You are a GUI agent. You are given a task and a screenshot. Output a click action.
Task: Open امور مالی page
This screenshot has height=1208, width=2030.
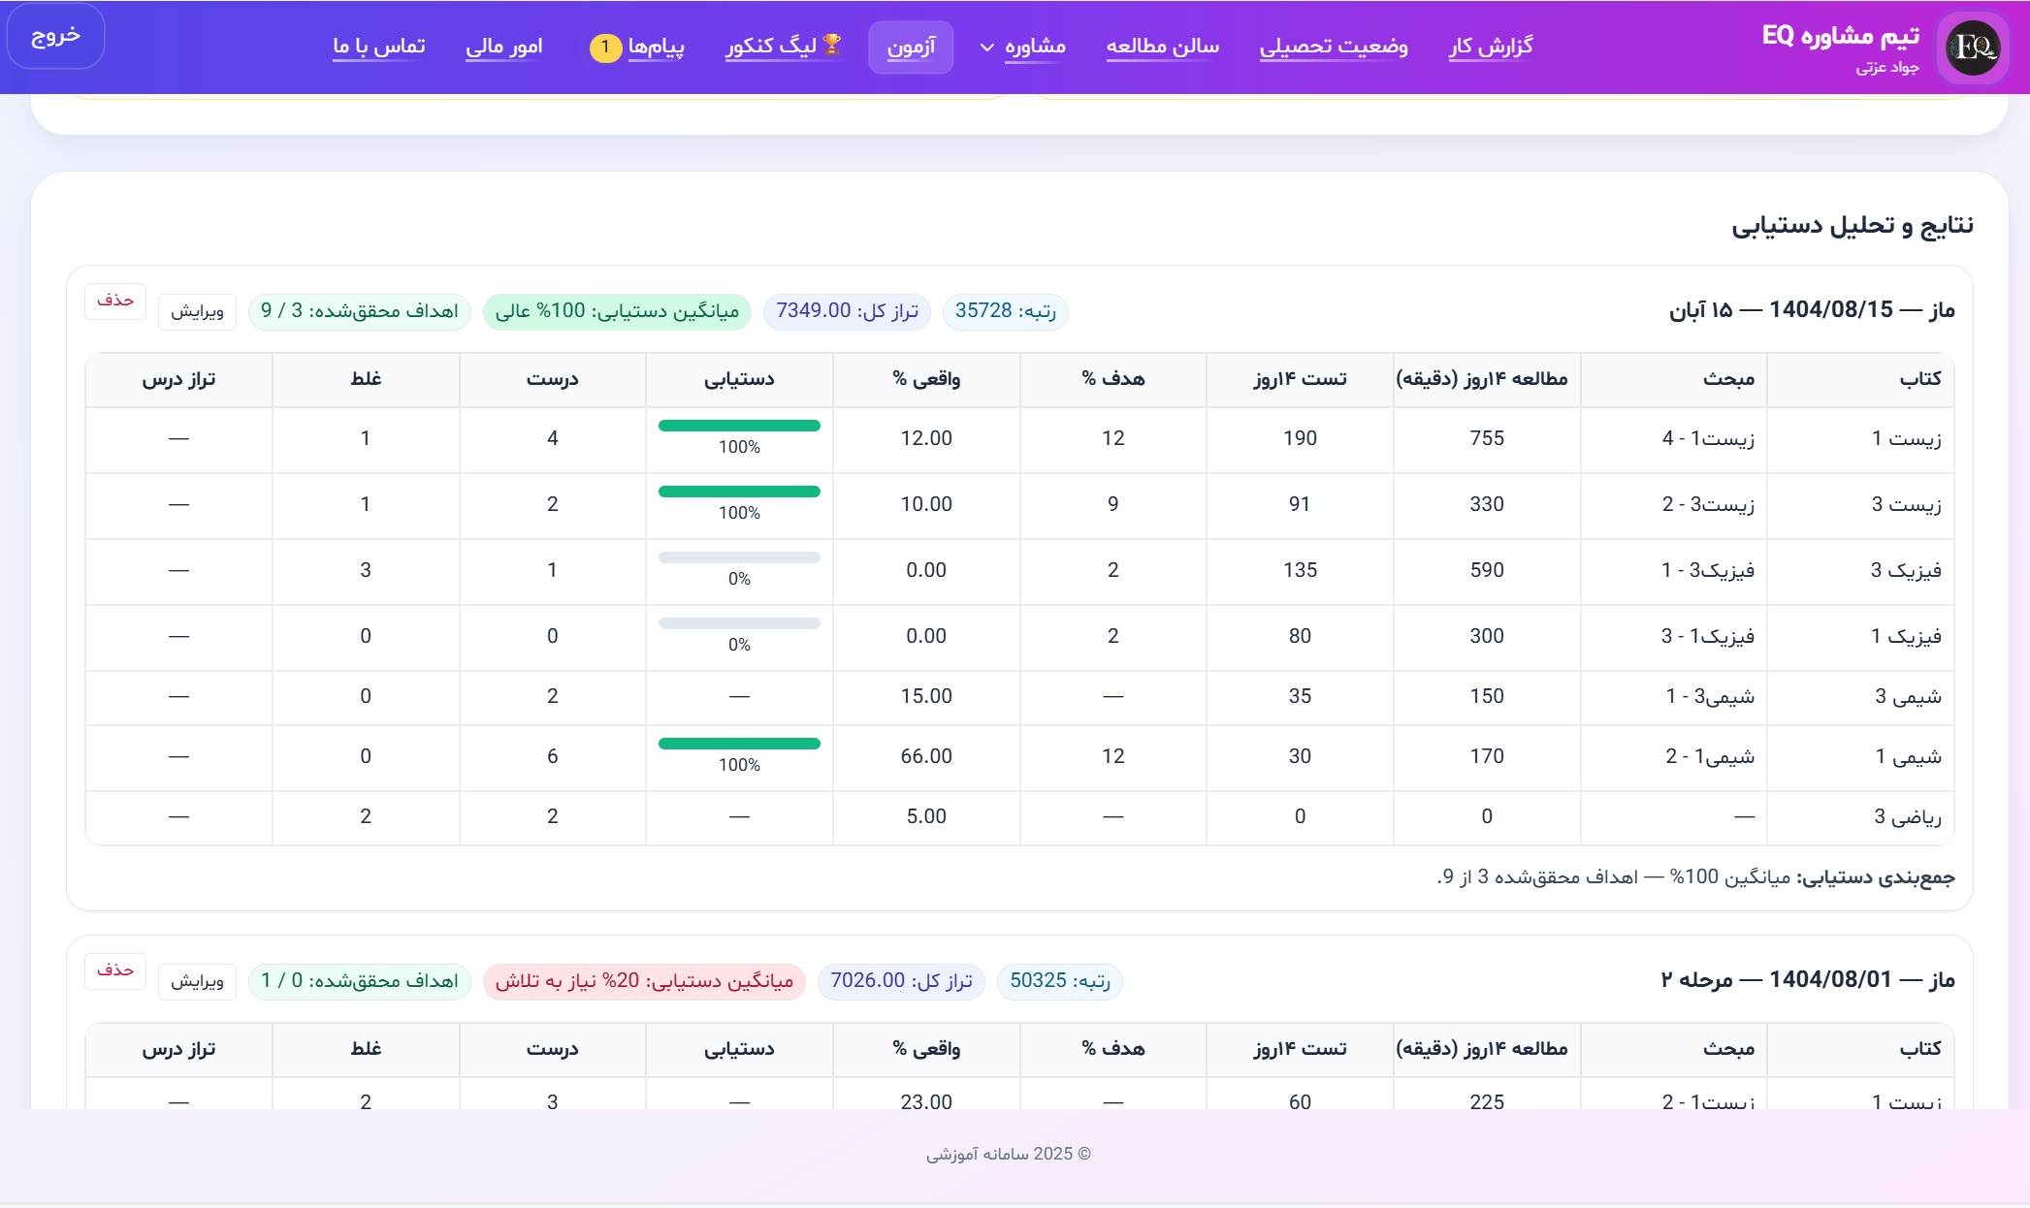(x=503, y=46)
